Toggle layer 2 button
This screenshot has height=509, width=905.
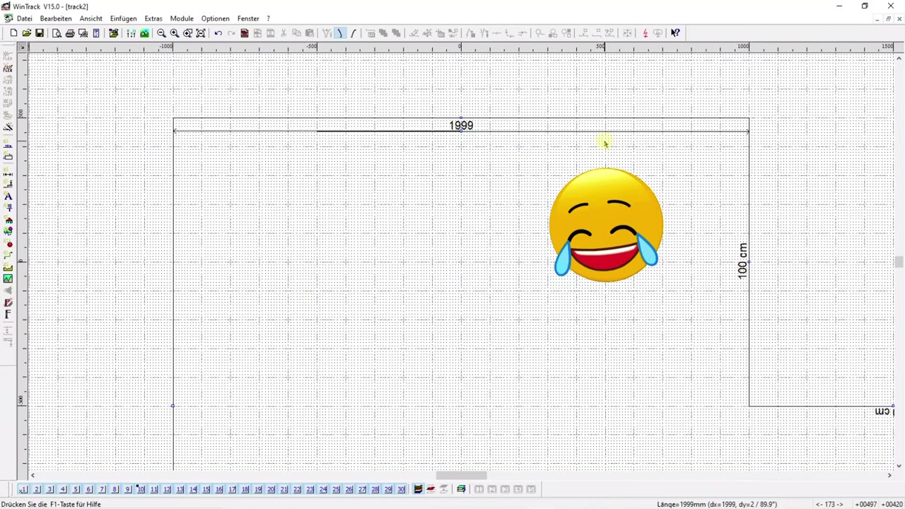tap(37, 489)
